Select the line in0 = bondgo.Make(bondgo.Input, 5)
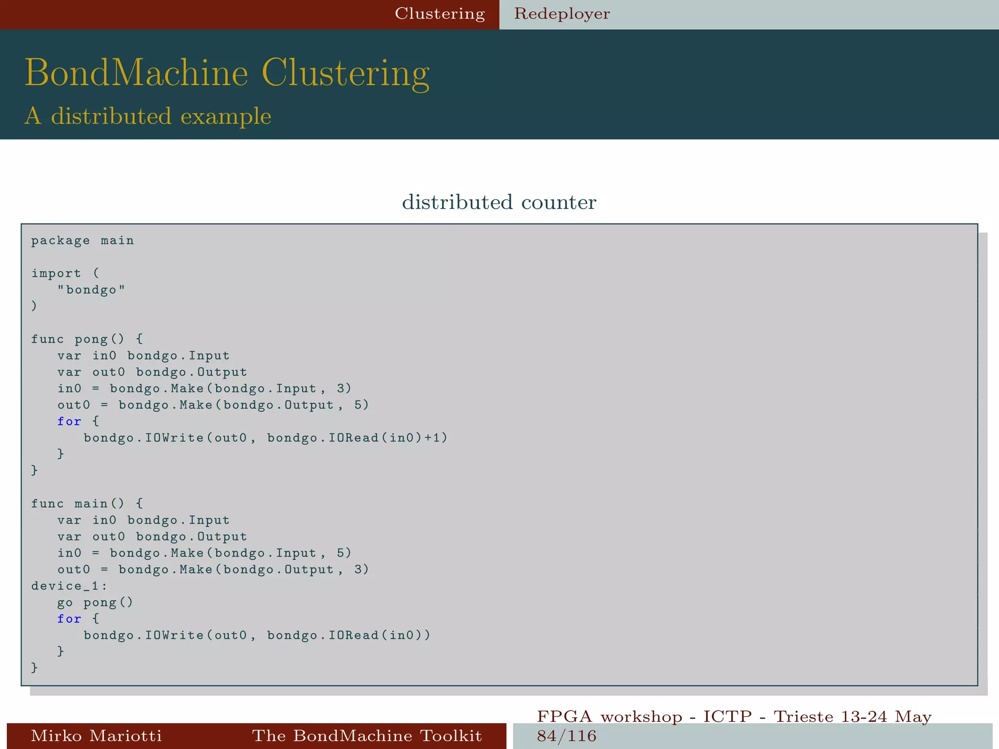Image resolution: width=999 pixels, height=749 pixels. [204, 553]
